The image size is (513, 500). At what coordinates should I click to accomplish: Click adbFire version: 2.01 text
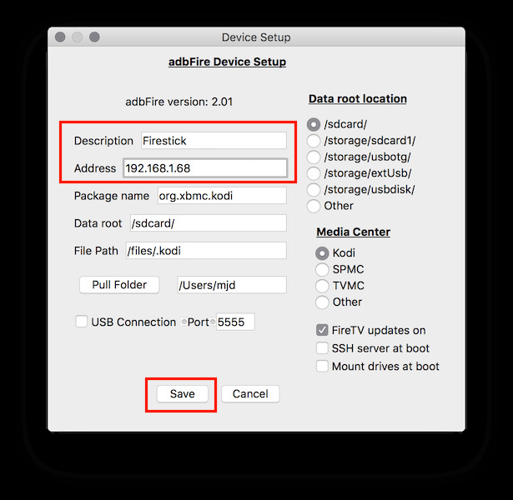coord(179,102)
